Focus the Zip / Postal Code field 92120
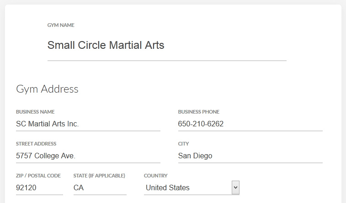This screenshot has height=203, width=346. (x=39, y=187)
